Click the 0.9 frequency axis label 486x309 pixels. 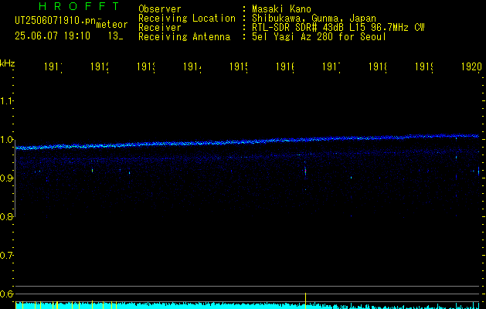tap(6, 178)
